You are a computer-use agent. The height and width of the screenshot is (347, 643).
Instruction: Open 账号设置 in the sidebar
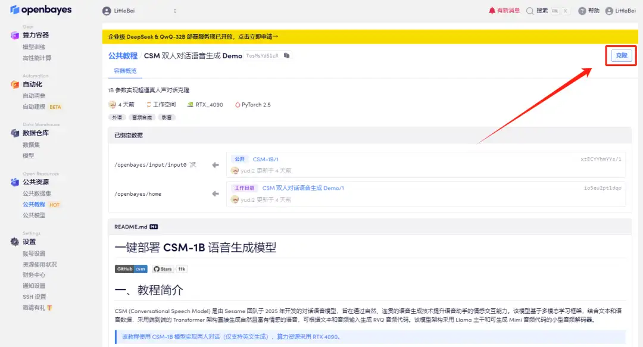coord(34,254)
